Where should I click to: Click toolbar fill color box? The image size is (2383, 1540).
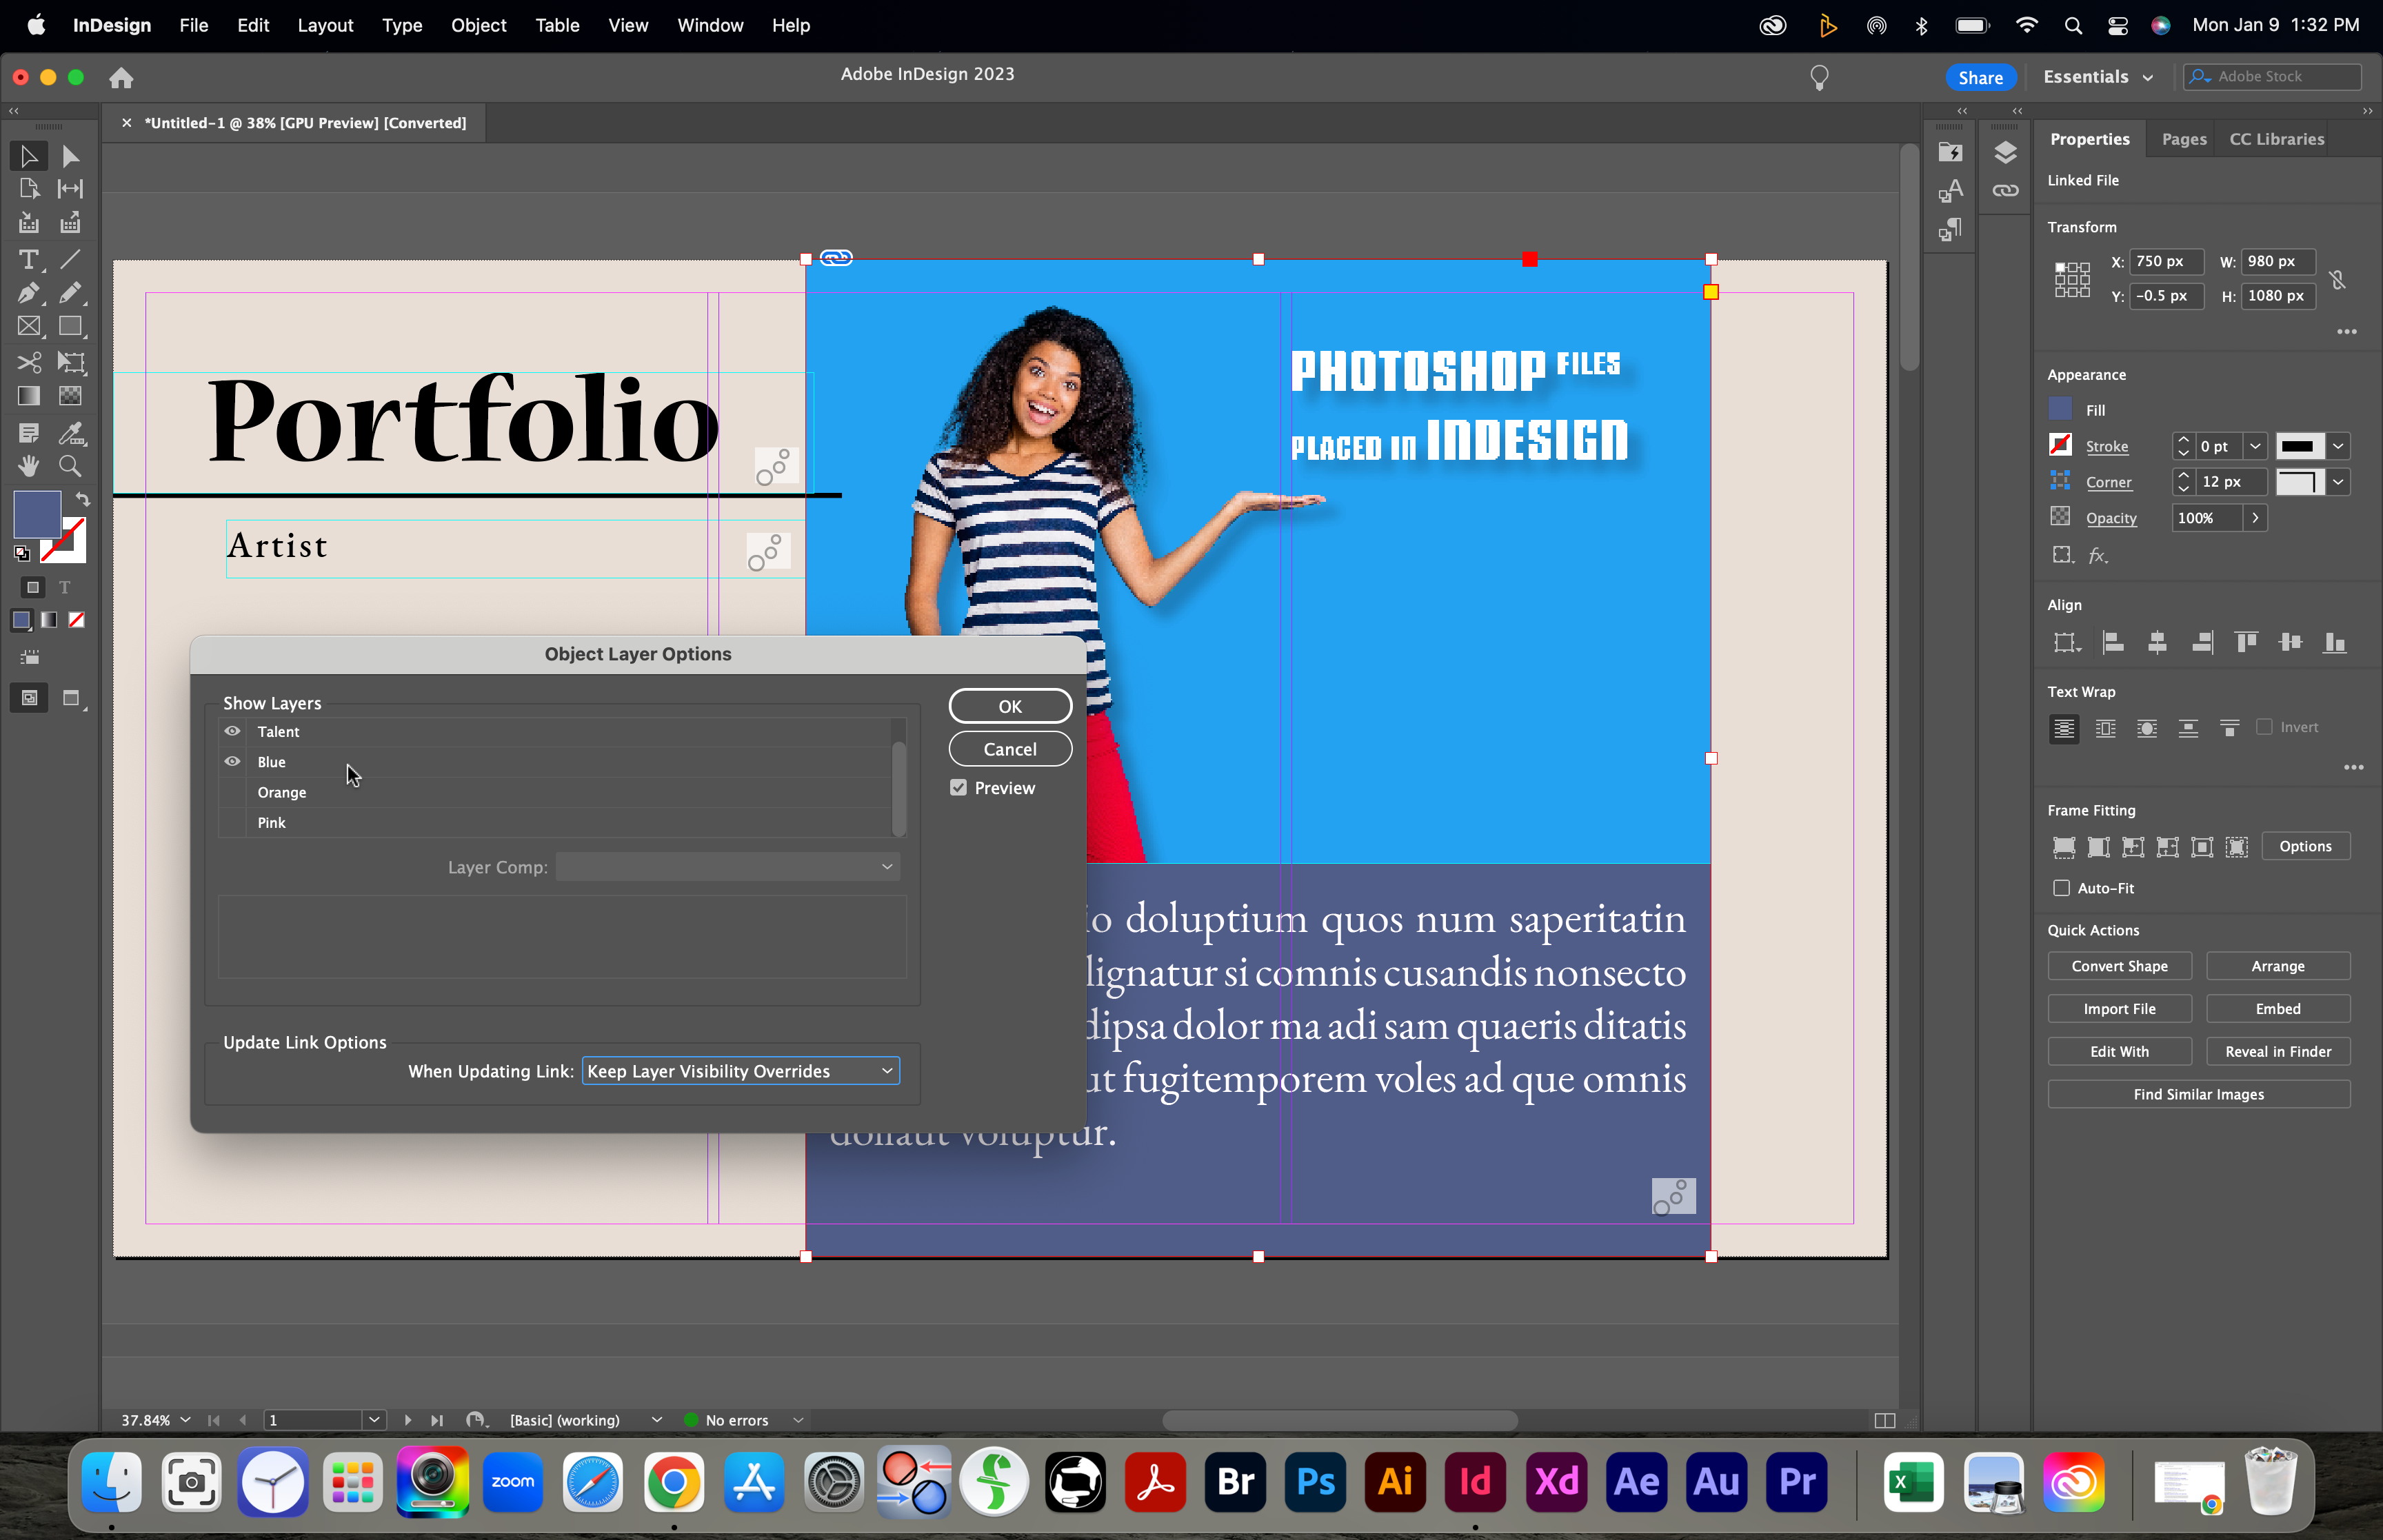point(37,515)
